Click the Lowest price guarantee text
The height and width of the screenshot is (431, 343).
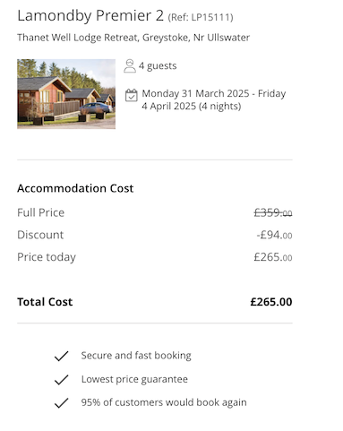coord(134,379)
